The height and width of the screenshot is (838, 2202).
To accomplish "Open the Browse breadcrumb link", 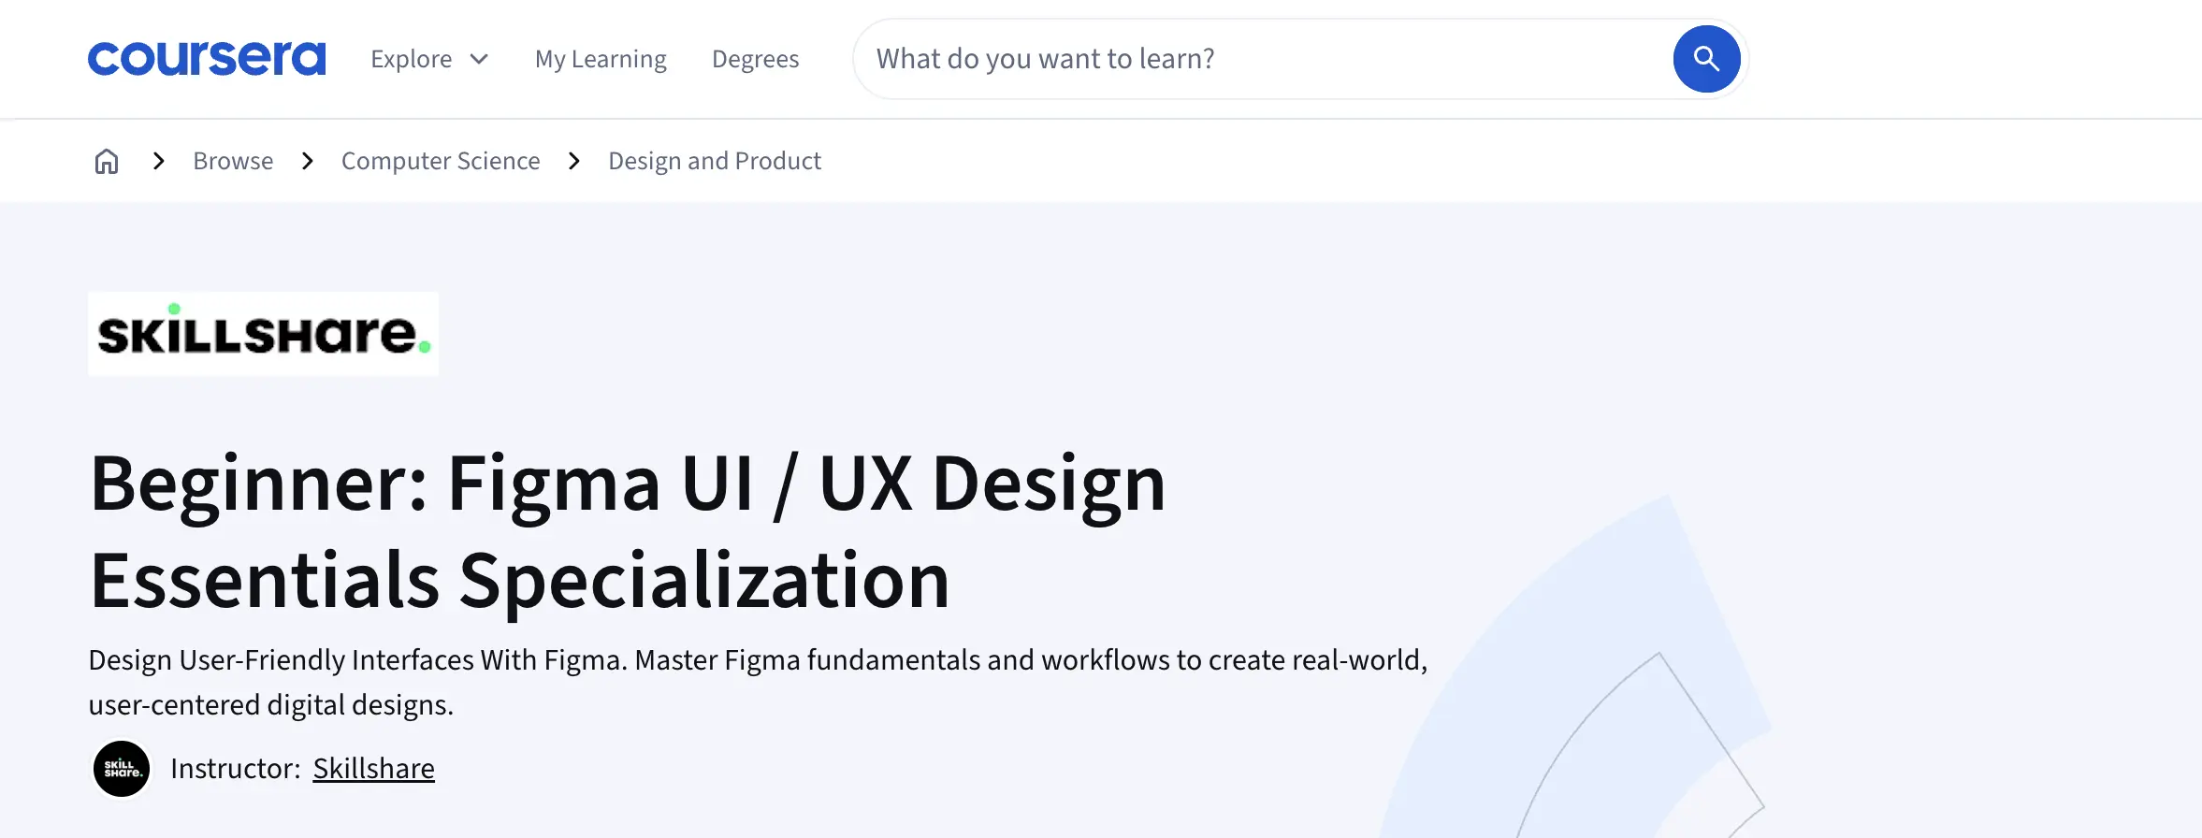I will [233, 161].
